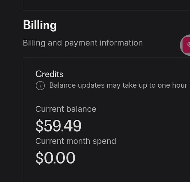Click the 'Billing and payment information' subtitle
This screenshot has height=182, width=190.
click(83, 43)
